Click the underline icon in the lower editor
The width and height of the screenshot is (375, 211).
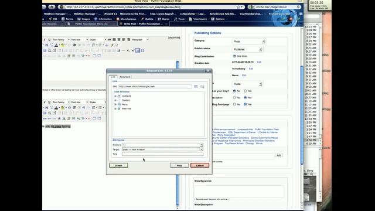pyautogui.click(x=49, y=102)
